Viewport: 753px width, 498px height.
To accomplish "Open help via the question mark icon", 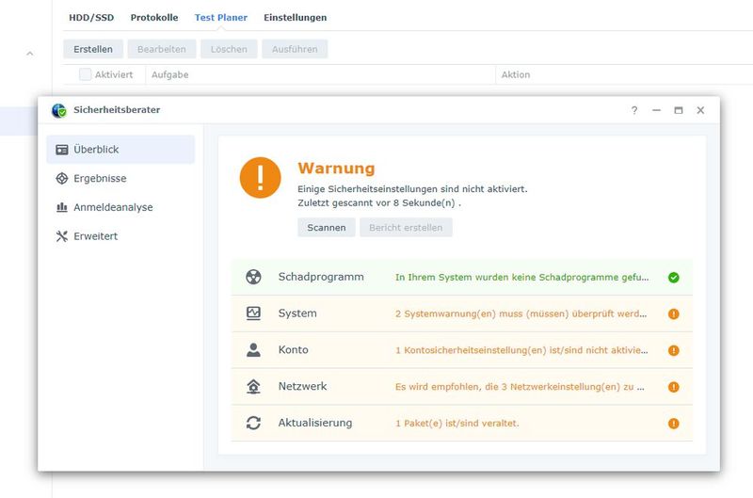I will [x=634, y=110].
